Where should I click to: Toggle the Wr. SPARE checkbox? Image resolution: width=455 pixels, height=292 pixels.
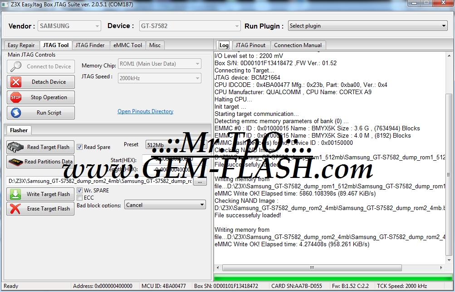click(79, 191)
